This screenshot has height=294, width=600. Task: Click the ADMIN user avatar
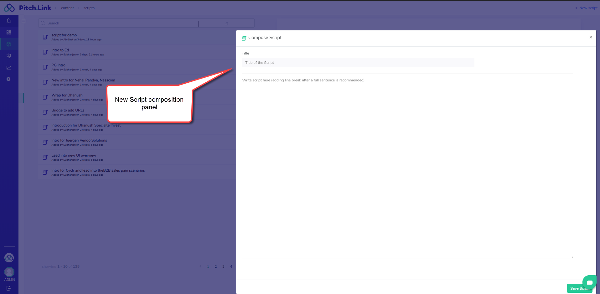[x=9, y=271]
